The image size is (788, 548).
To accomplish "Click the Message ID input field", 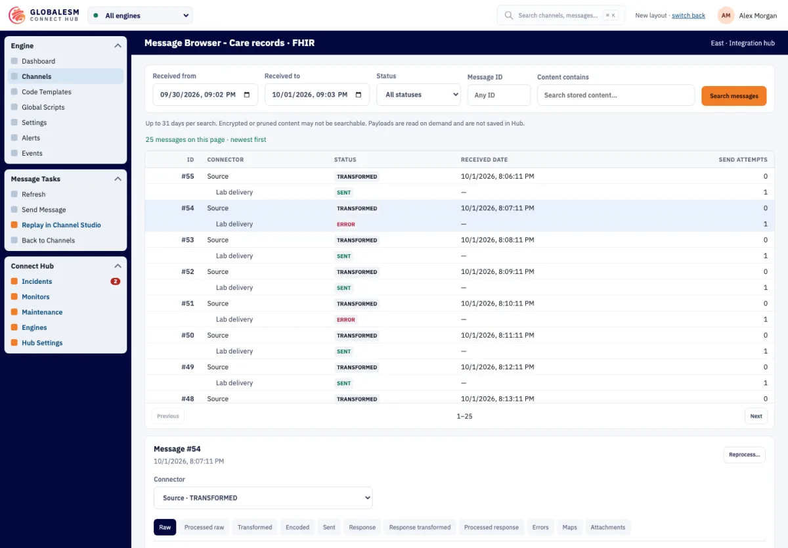I will tap(499, 95).
